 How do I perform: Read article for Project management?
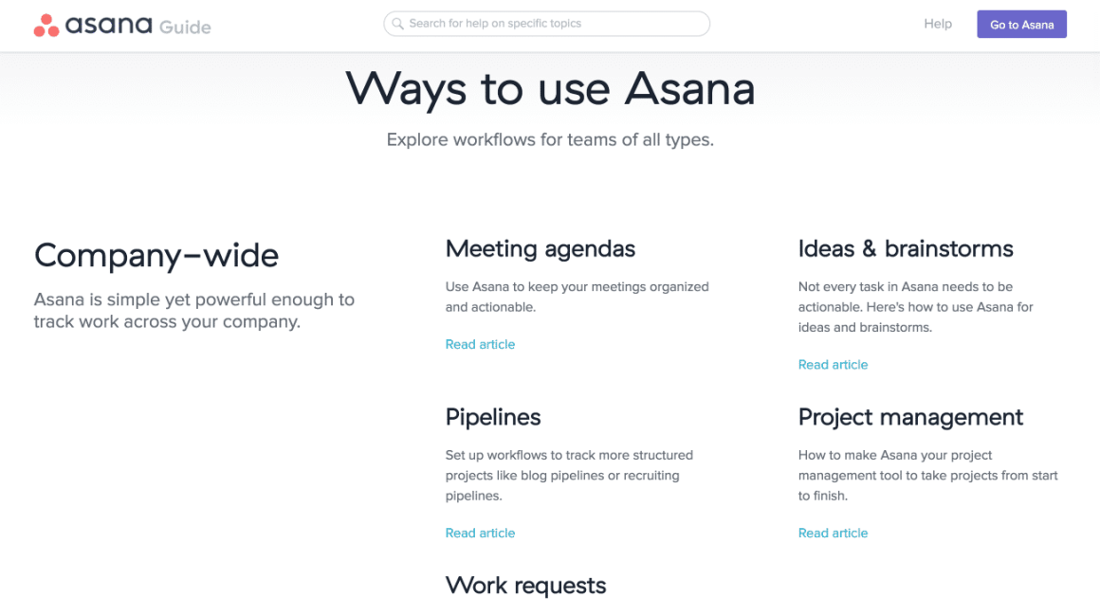[x=833, y=533]
